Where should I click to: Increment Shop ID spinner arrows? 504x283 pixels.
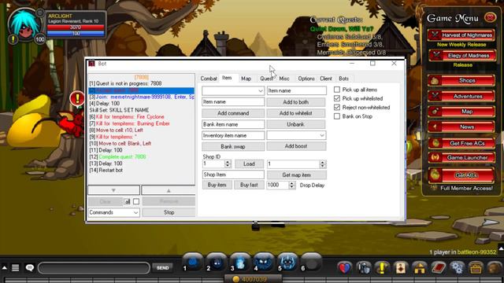tap(228, 164)
